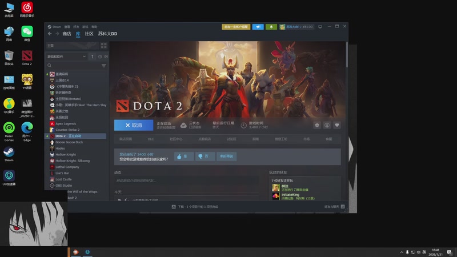Select OBS Studio in library list
The image size is (457, 257).
[x=63, y=185]
